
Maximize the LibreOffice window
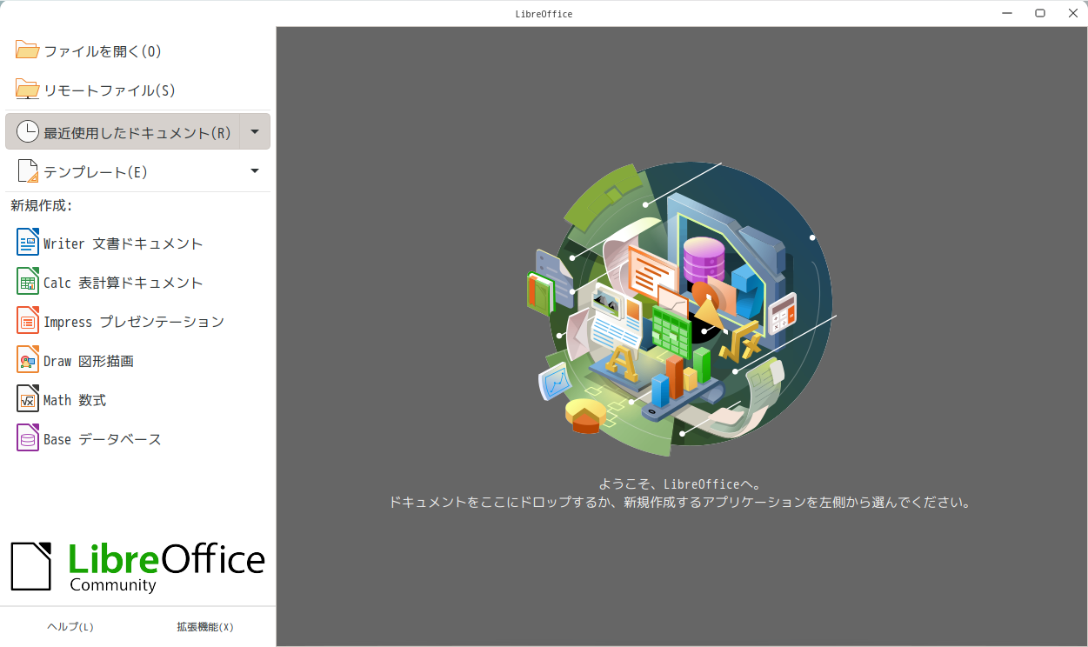click(x=1039, y=13)
